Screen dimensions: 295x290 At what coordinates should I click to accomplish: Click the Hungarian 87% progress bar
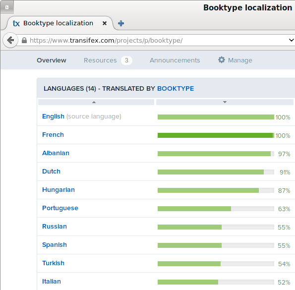coord(216,190)
